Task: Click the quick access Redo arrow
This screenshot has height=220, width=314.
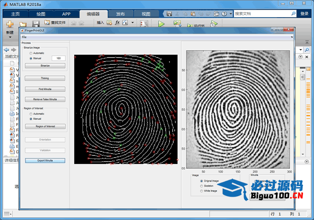Action: click(209, 14)
